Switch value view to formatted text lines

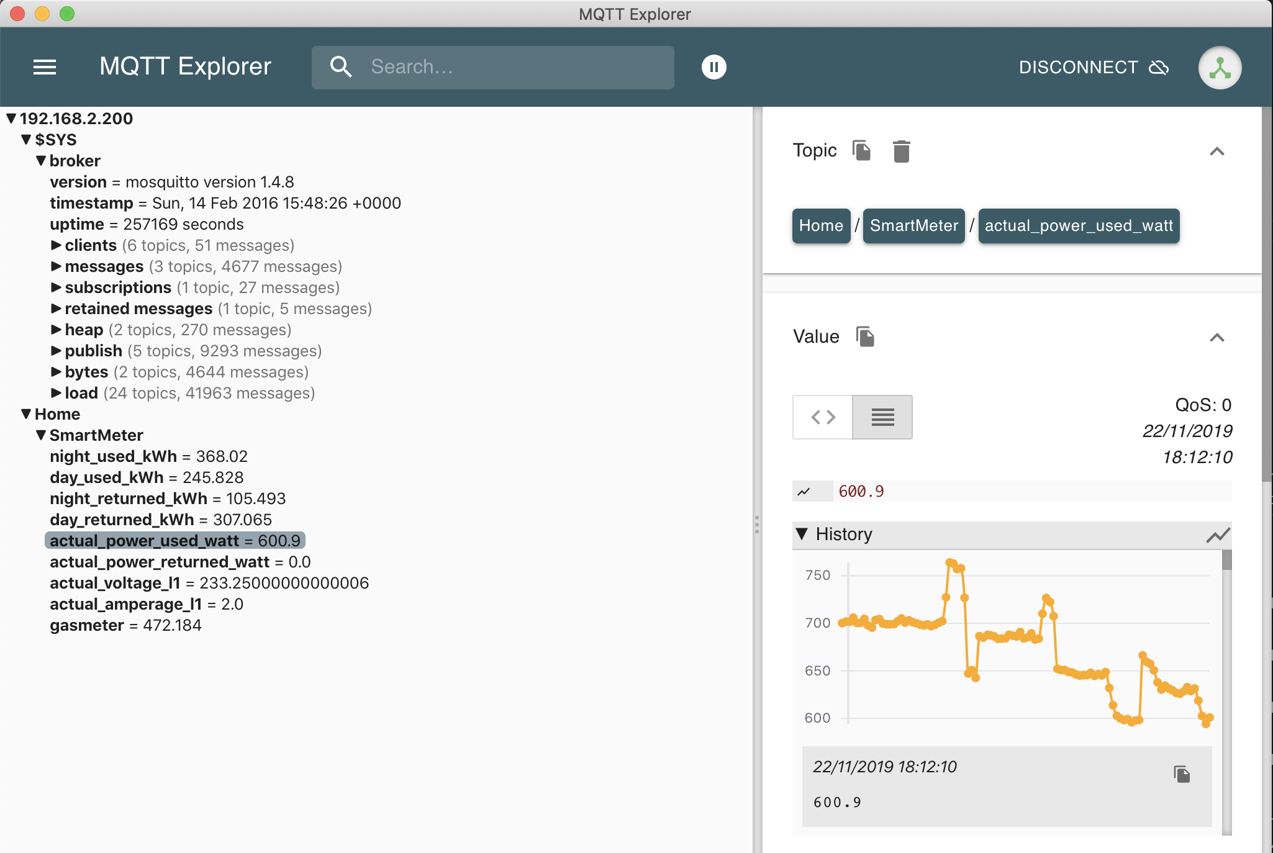(x=882, y=417)
